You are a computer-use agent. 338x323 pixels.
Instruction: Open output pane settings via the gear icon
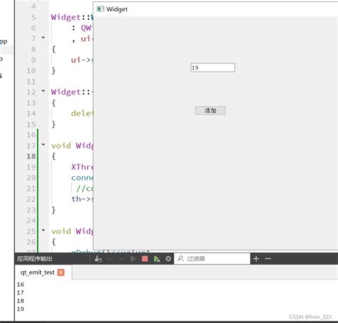point(168,259)
